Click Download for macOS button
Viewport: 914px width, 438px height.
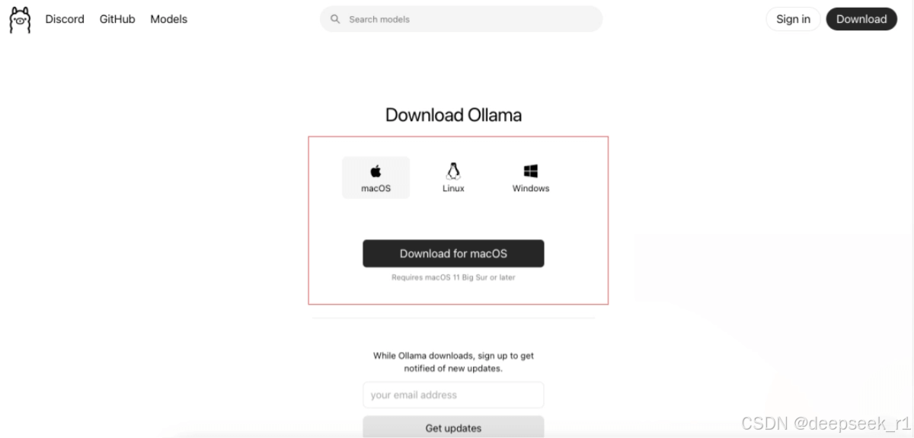(x=453, y=254)
